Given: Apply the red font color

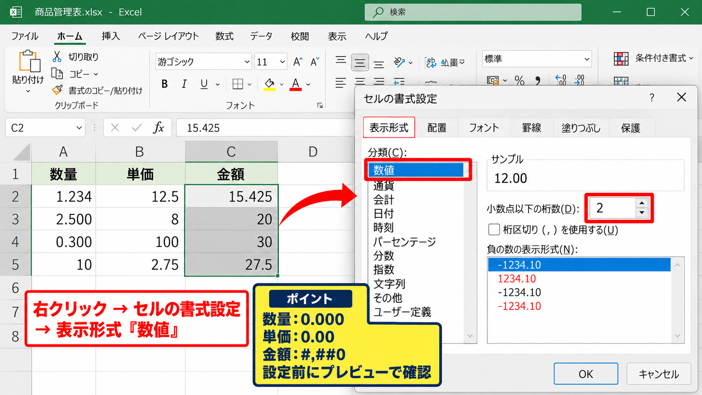Looking at the screenshot, I should coord(296,84).
